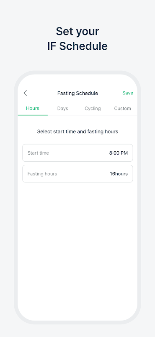
Task: Click empty area below Fasting hours field
Action: [x=77, y=247]
